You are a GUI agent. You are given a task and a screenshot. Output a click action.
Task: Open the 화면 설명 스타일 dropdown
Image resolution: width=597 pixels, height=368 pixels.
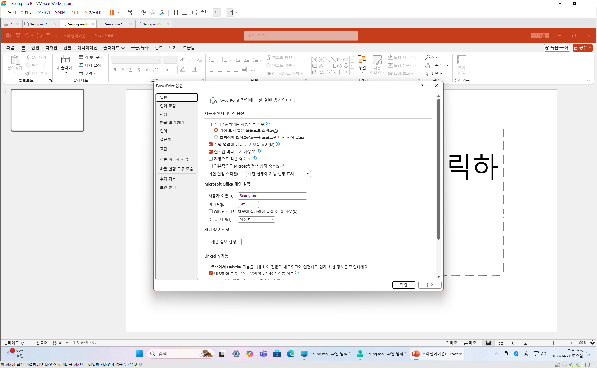278,174
